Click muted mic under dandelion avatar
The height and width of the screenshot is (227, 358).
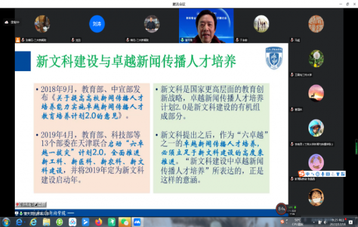[292, 75]
